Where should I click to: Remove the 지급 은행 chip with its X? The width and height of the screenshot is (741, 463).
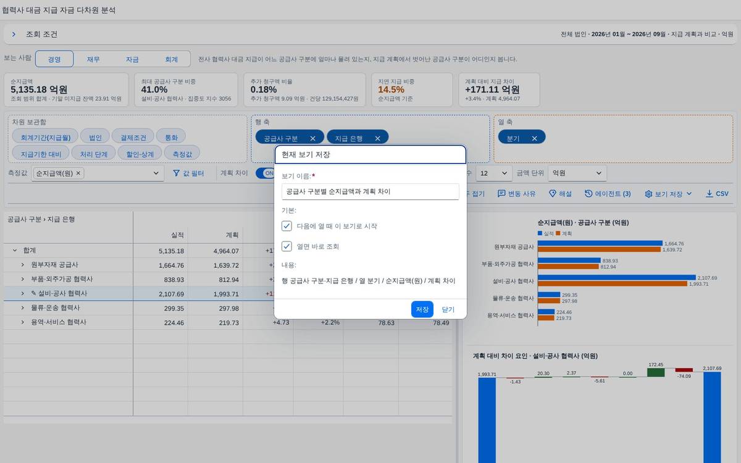(377, 138)
